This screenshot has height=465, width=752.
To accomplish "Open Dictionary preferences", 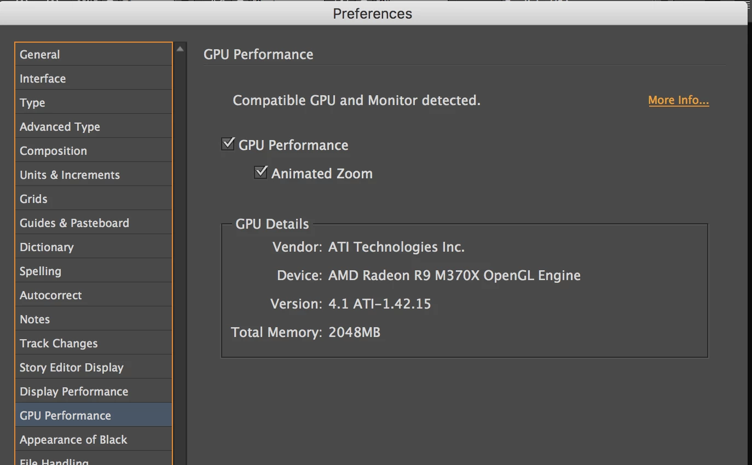I will point(47,247).
